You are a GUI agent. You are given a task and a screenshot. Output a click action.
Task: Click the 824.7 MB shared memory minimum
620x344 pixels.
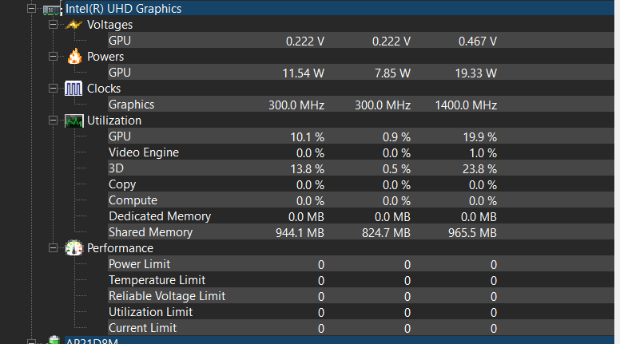[386, 233]
